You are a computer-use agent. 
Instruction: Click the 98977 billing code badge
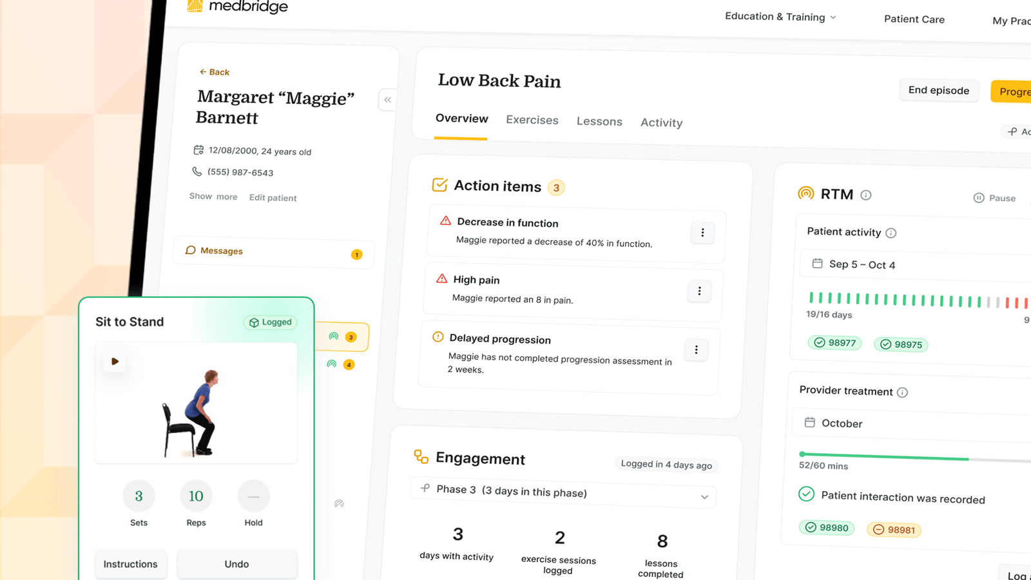834,343
